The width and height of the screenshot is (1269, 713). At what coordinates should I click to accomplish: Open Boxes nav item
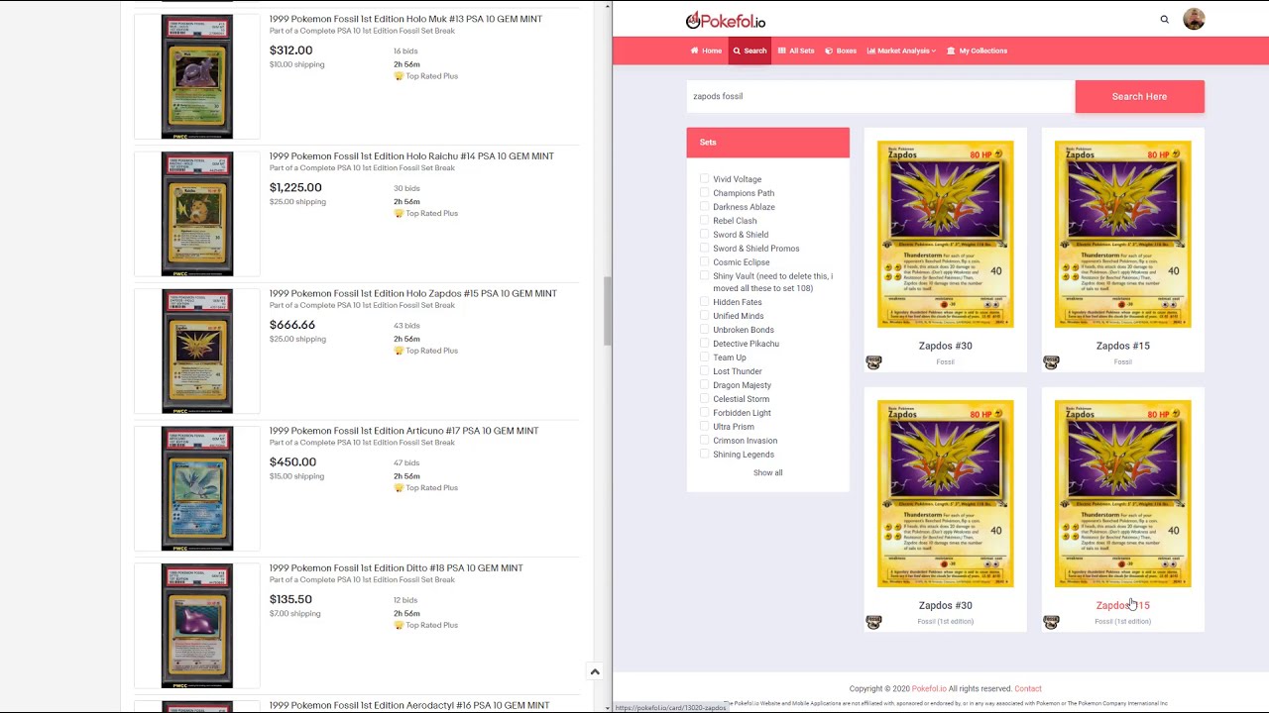(841, 51)
